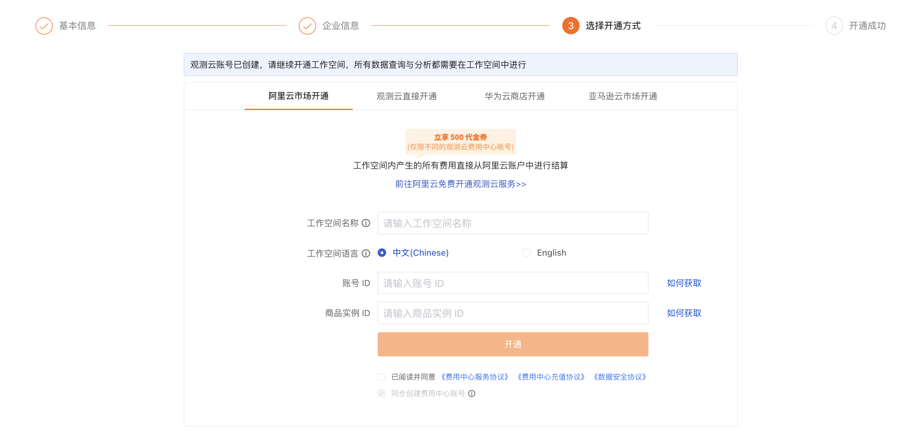Click the 基本信息 step label
The width and height of the screenshot is (923, 446).
coord(77,26)
